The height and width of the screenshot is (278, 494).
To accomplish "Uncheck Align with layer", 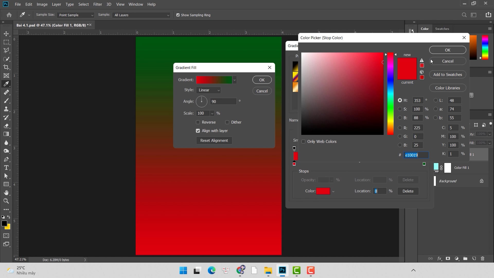I will [198, 131].
